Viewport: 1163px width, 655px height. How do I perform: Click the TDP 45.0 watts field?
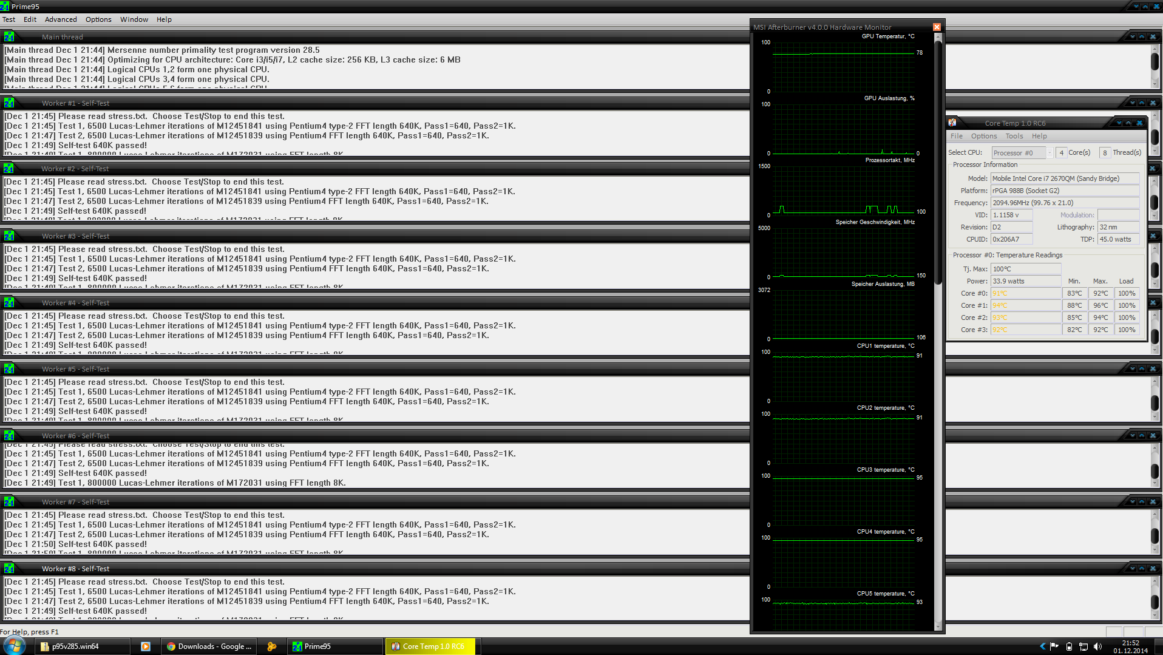tap(1119, 239)
